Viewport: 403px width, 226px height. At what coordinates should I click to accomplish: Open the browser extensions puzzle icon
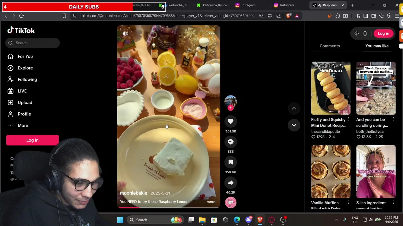[338, 16]
